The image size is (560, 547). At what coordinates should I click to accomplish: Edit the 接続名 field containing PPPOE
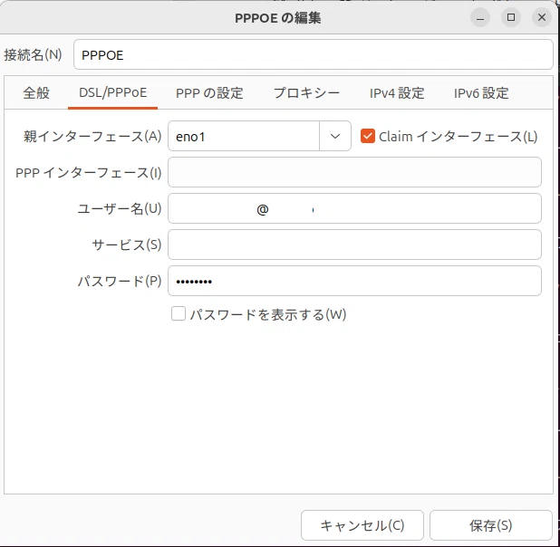coord(314,54)
